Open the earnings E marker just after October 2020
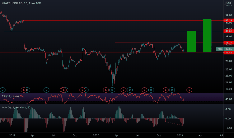 166,90
